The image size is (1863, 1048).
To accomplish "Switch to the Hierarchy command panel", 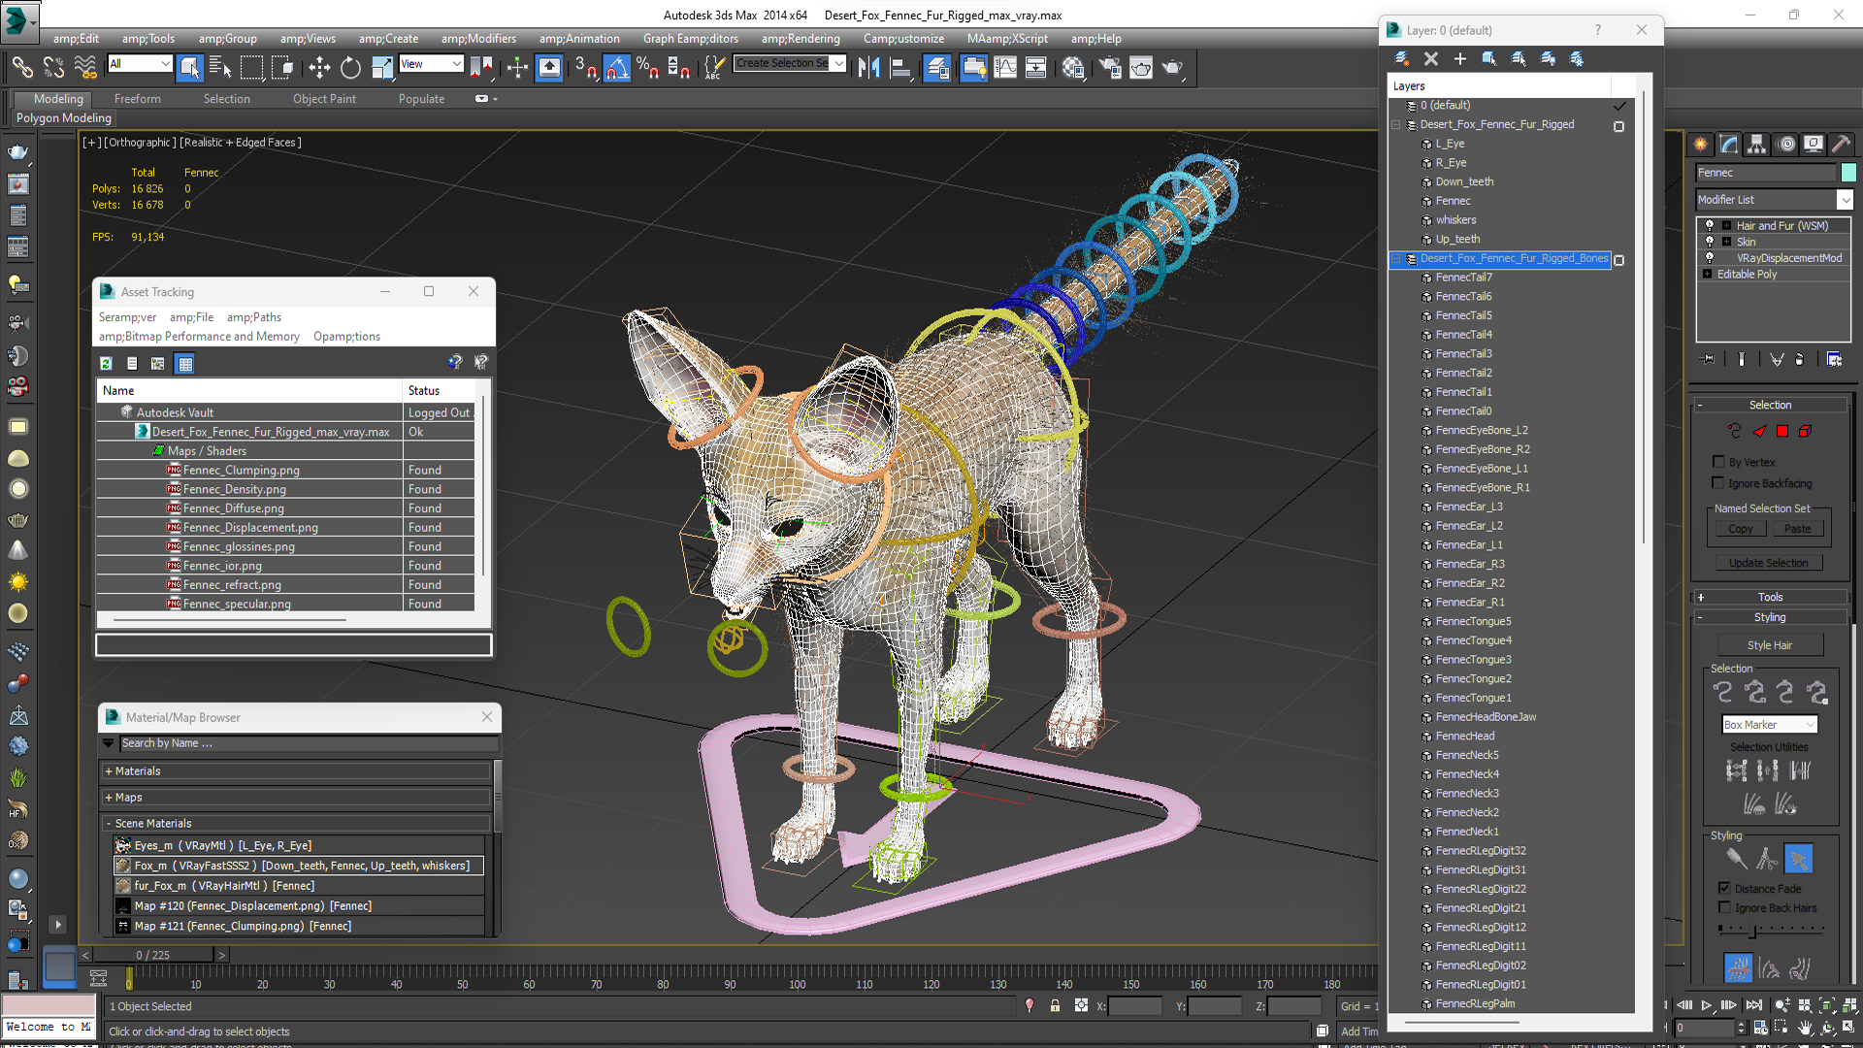I will (1757, 144).
